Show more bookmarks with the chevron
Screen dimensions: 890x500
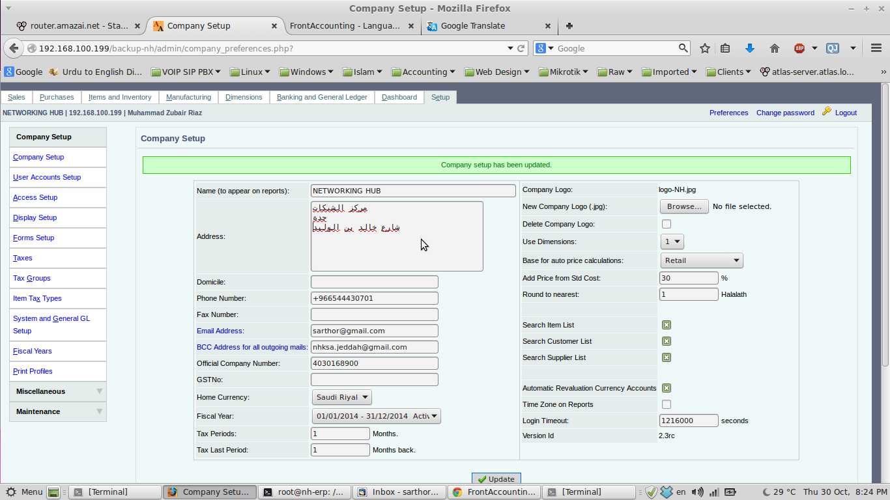pyautogui.click(x=883, y=72)
